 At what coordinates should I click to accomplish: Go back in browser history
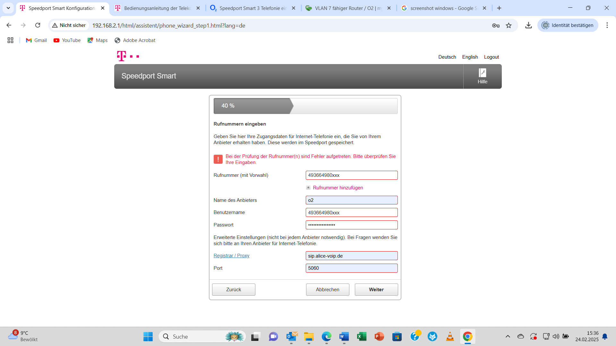(x=9, y=25)
